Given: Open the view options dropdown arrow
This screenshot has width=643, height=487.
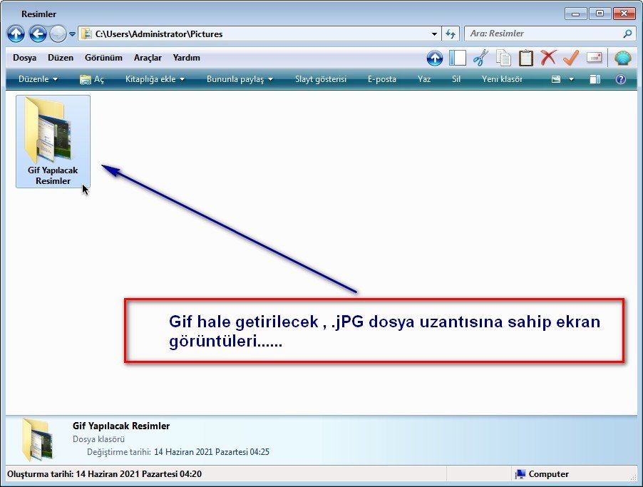Looking at the screenshot, I should tap(571, 79).
